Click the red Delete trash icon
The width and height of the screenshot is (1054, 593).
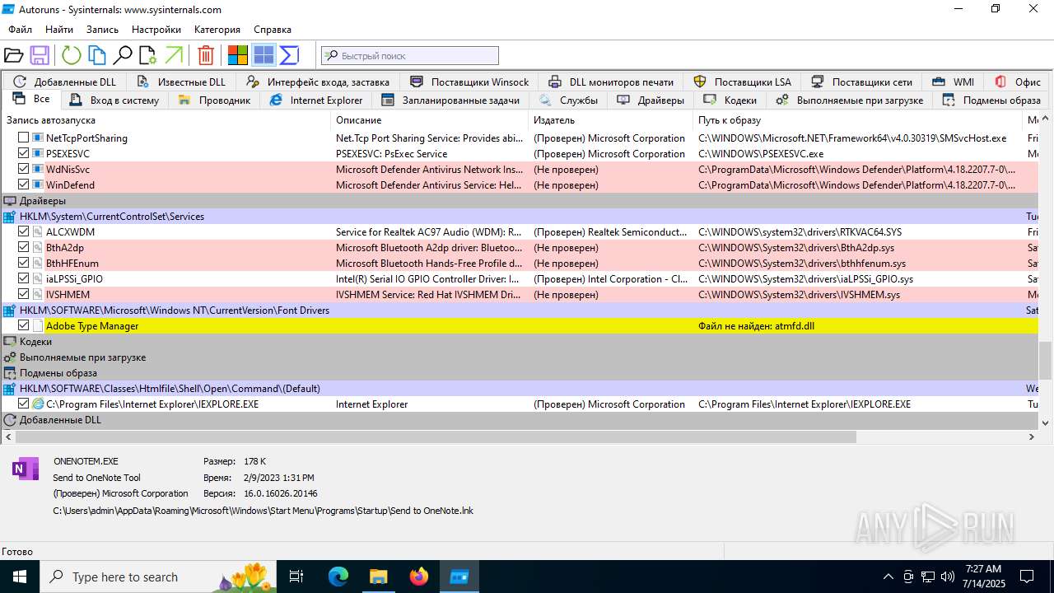click(206, 55)
